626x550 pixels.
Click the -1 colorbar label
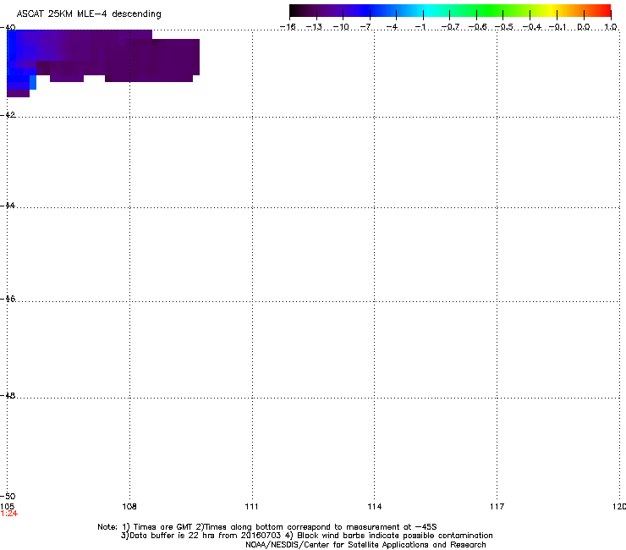click(420, 27)
